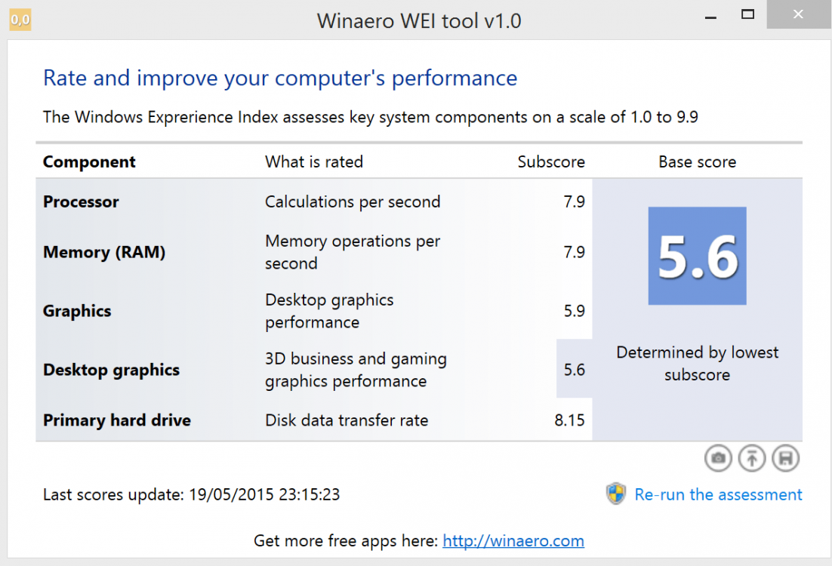Click the 'Subscore' column header
The image size is (832, 566).
(x=551, y=161)
